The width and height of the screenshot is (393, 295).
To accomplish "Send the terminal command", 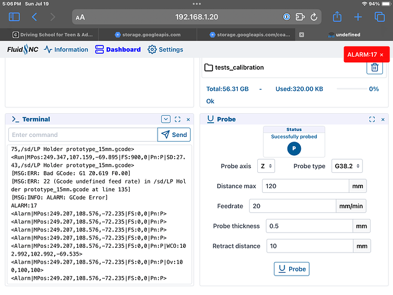I will tap(174, 135).
